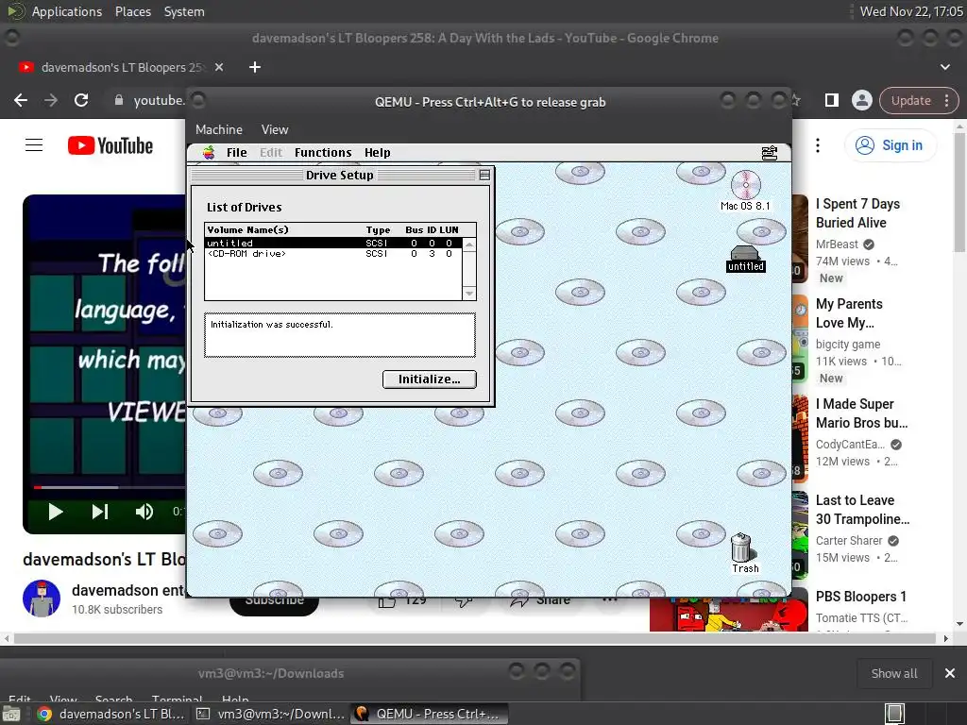Click the YouTube logo in Chrome
Viewport: 967px width, 725px height.
pos(110,146)
